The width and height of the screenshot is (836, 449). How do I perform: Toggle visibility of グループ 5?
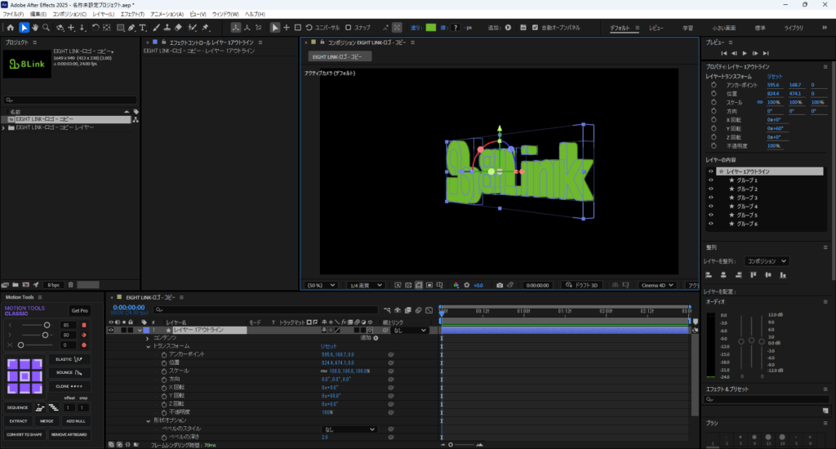pyautogui.click(x=711, y=215)
